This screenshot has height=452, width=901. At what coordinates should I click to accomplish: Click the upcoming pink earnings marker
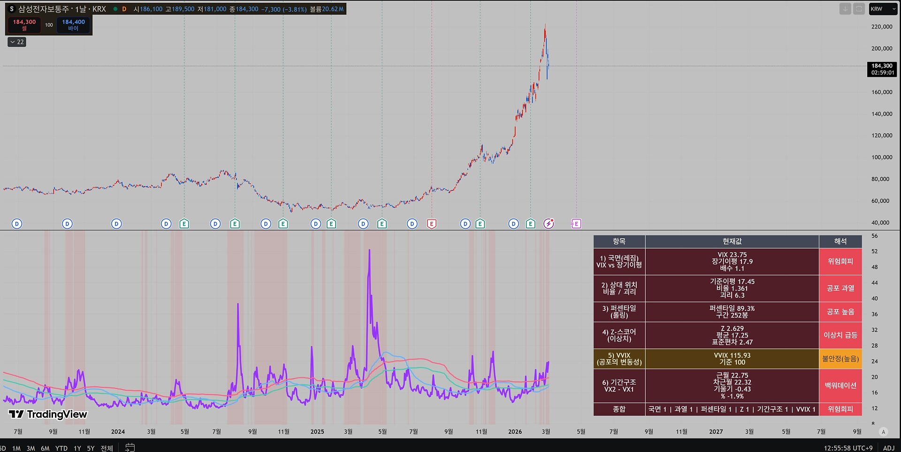(576, 224)
